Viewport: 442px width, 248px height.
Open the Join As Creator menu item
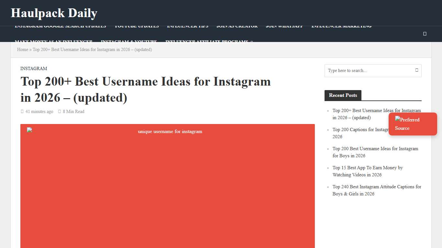237,26
